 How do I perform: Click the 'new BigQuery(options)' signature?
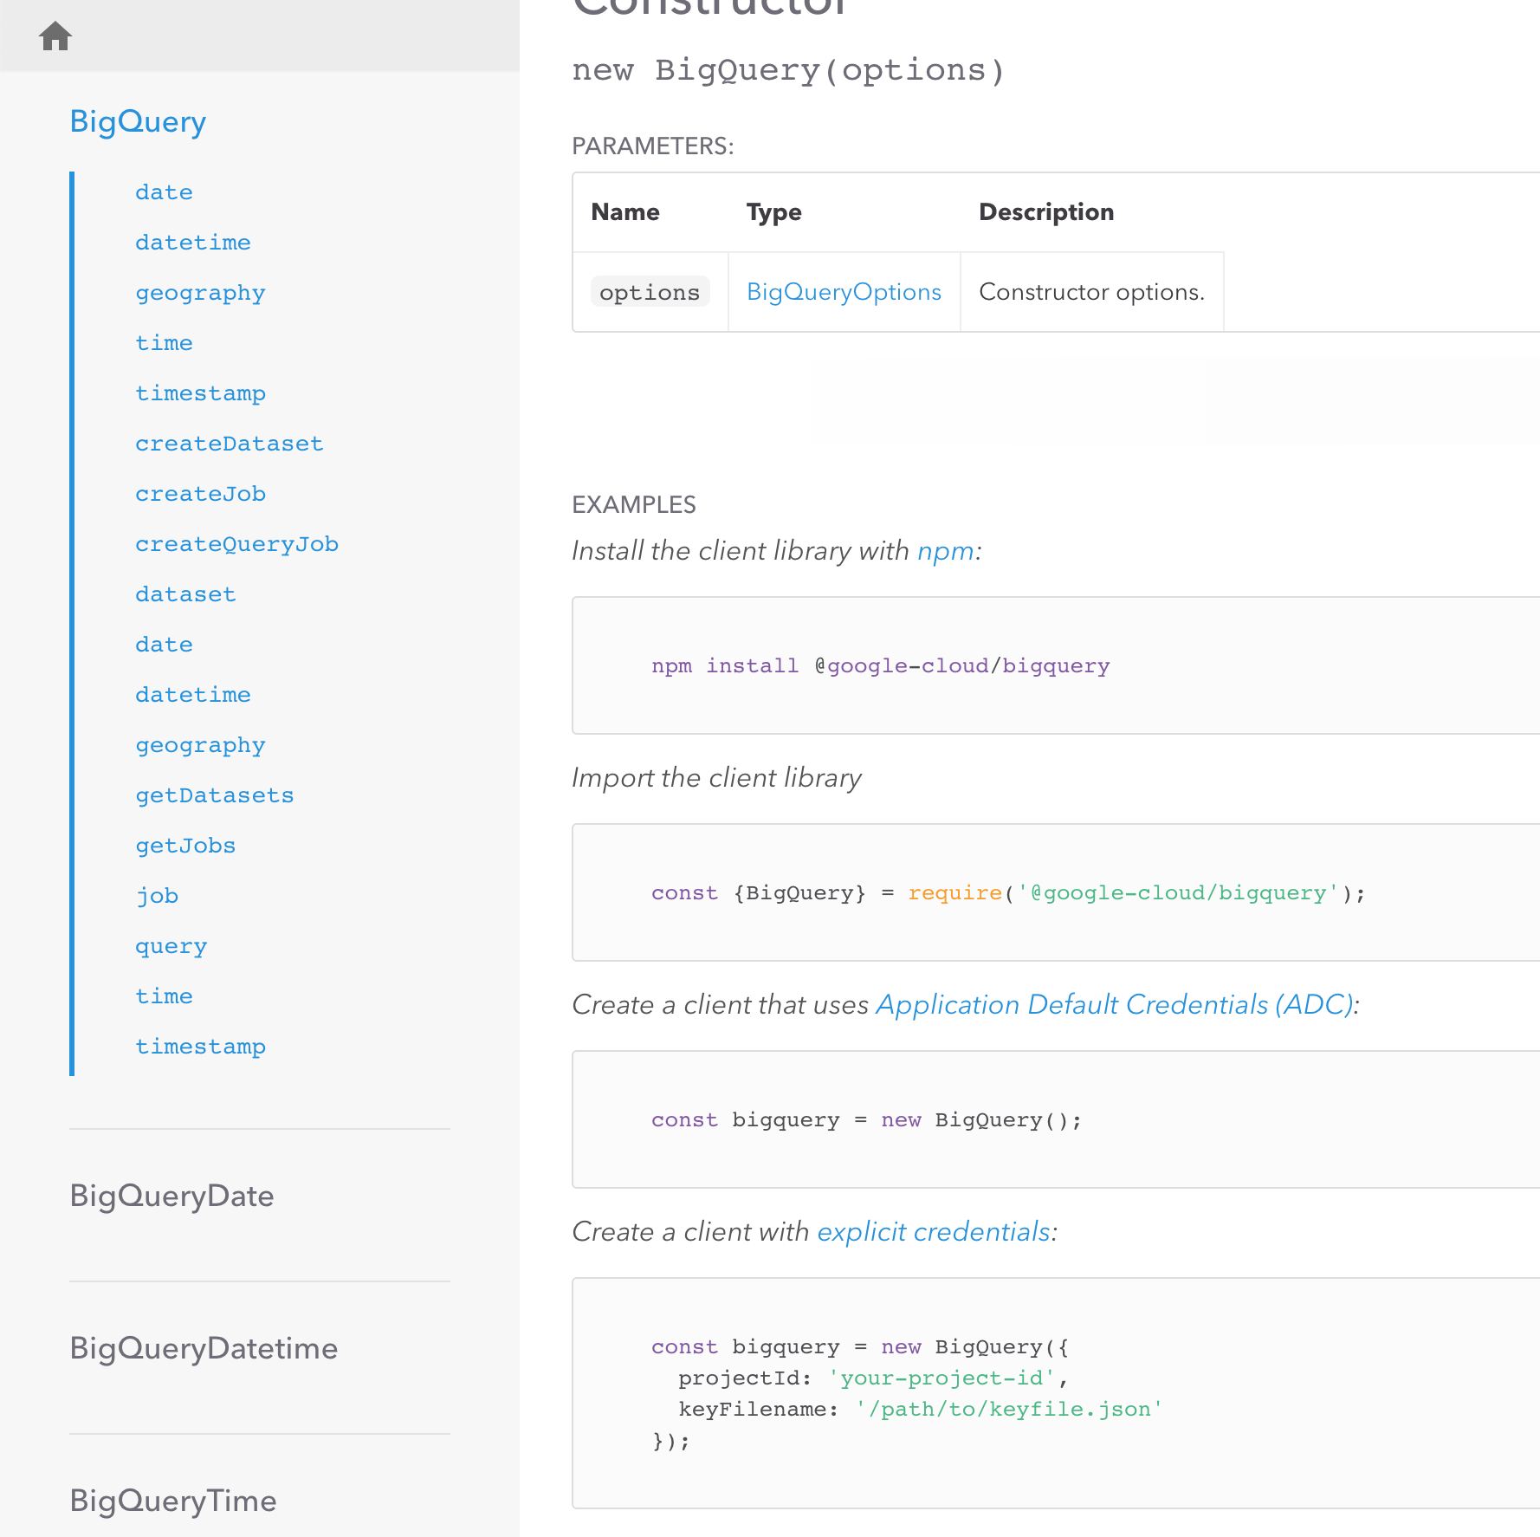788,70
